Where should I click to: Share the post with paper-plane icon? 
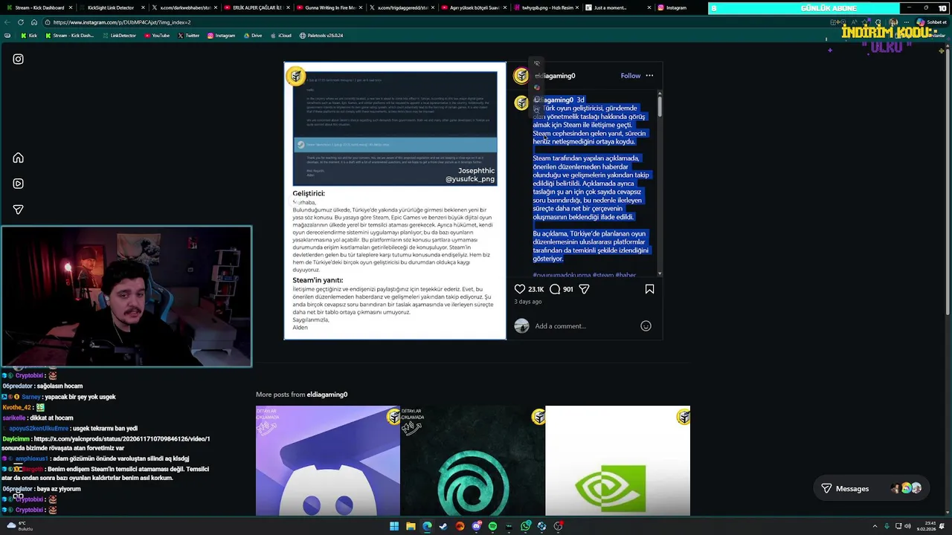(585, 289)
